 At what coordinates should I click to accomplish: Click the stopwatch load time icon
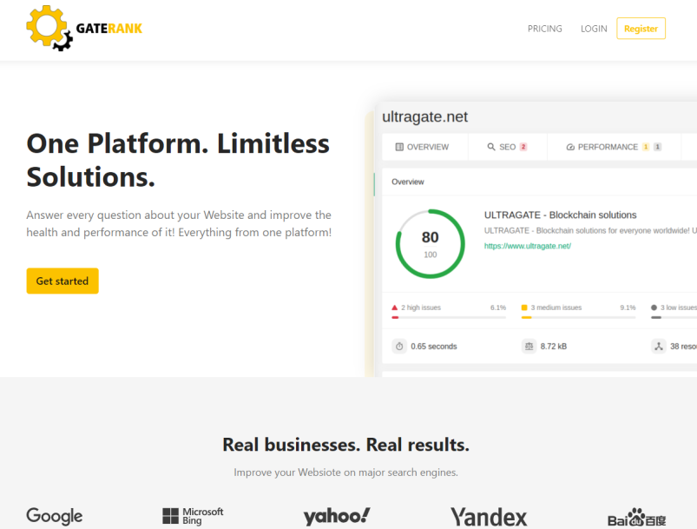pos(399,346)
